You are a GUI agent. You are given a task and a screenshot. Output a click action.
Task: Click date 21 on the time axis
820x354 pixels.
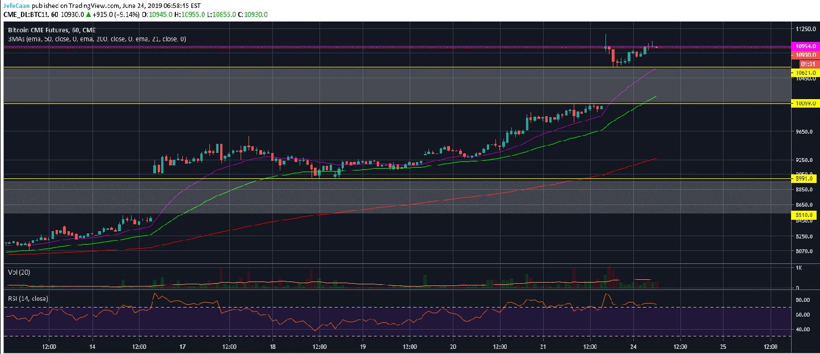point(543,346)
